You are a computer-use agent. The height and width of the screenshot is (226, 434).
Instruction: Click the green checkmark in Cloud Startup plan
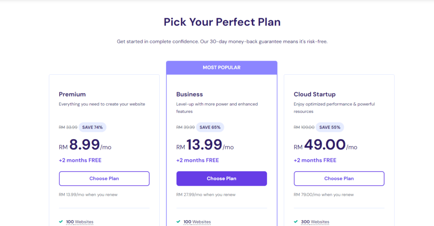[x=296, y=222]
